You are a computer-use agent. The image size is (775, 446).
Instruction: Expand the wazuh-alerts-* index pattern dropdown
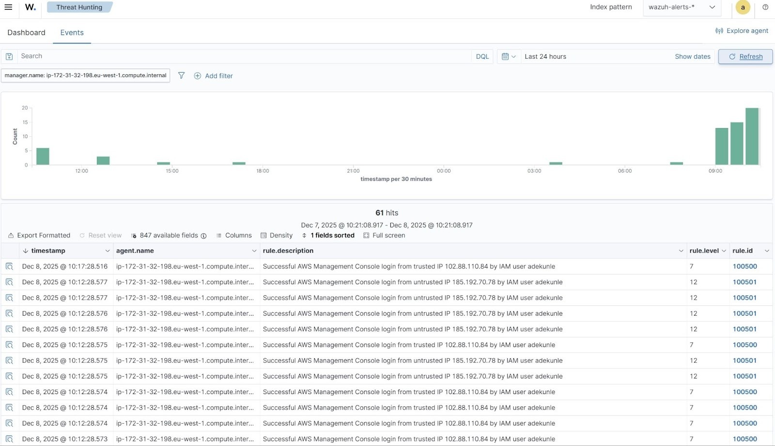coord(712,7)
